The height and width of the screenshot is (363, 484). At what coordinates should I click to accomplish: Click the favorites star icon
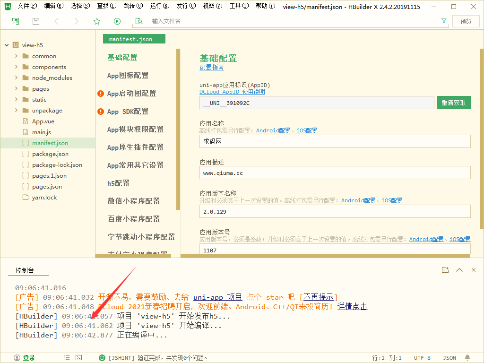point(97,21)
